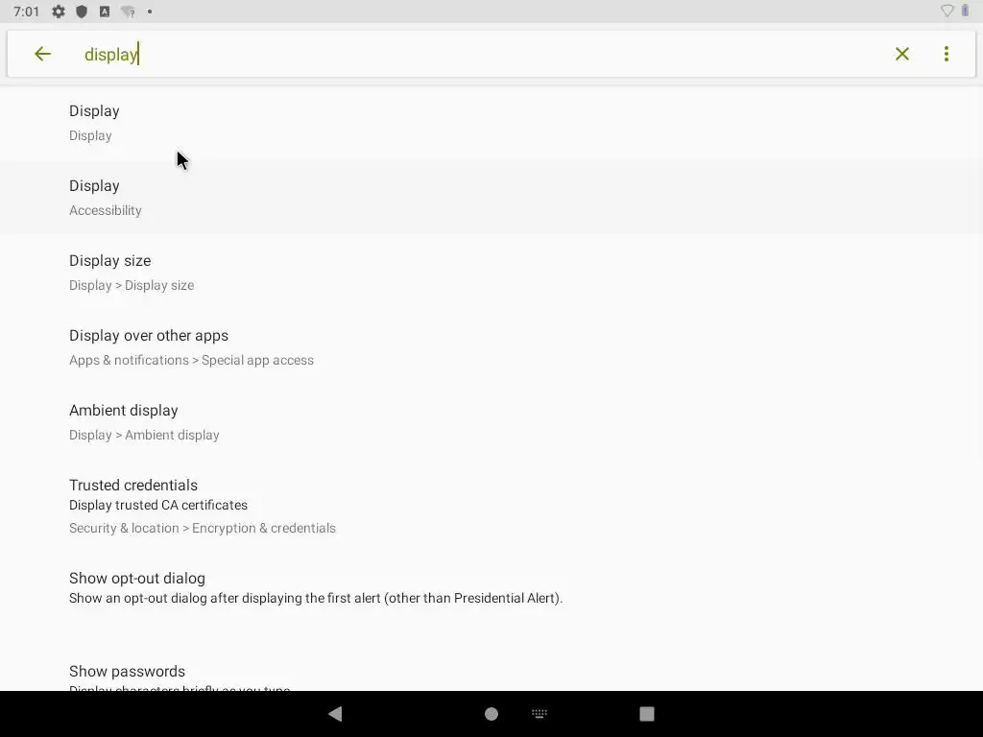Tap the battery icon in status bar
The height and width of the screenshot is (737, 983).
[x=966, y=11]
